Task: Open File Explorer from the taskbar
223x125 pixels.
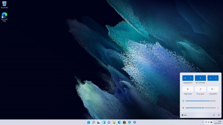Action: click(114, 122)
